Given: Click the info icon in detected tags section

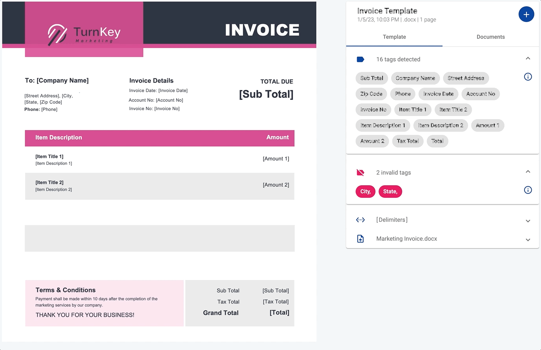Looking at the screenshot, I should click(528, 77).
